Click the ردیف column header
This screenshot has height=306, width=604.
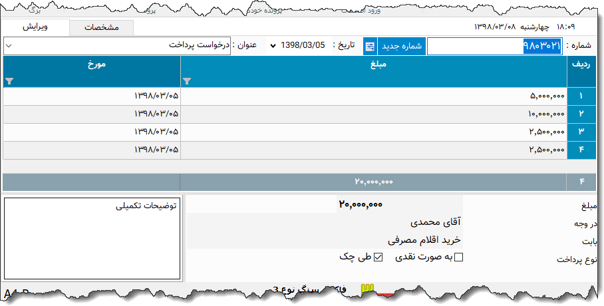(581, 72)
